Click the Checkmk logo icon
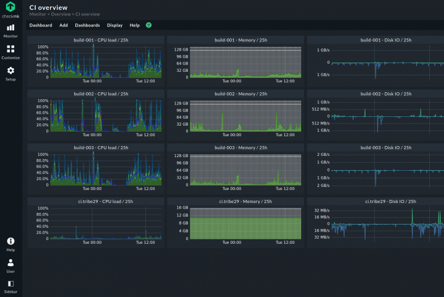444x297 pixels. point(11,6)
